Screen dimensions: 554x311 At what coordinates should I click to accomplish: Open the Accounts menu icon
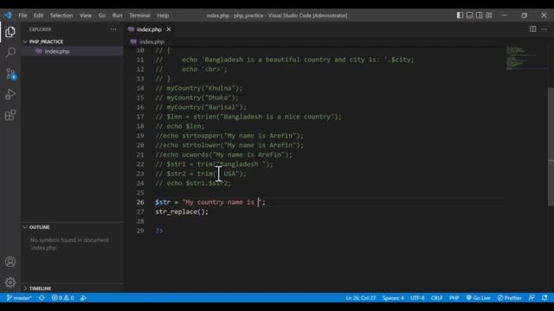pos(10,262)
